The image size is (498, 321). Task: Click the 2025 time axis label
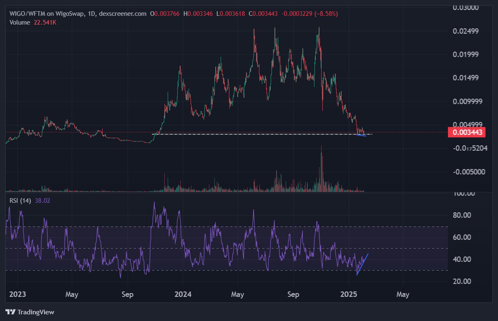349,294
